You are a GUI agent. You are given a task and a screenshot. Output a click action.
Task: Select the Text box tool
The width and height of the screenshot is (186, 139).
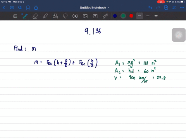[x=95, y=16]
